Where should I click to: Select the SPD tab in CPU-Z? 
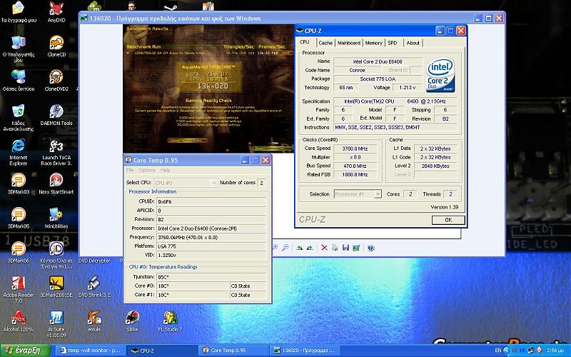pos(393,43)
